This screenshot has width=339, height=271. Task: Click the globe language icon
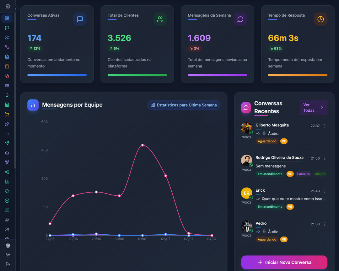[x=8, y=246]
